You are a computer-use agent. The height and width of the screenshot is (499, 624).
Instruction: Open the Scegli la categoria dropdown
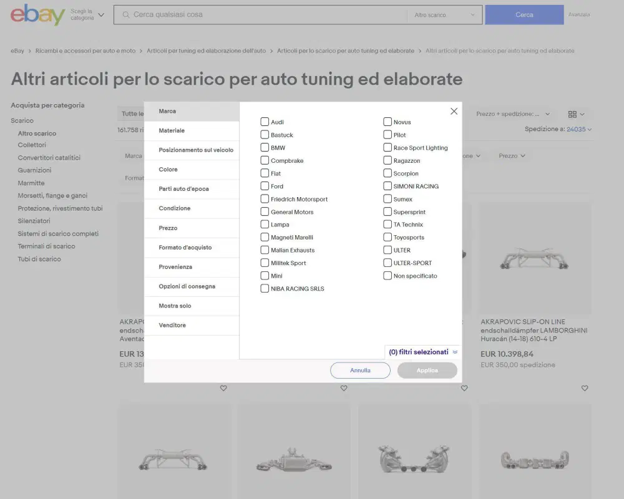(x=87, y=15)
